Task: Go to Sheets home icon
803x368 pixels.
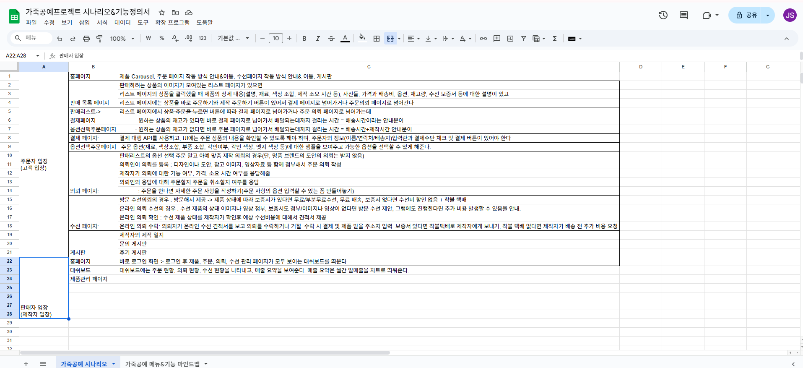Action: click(14, 16)
